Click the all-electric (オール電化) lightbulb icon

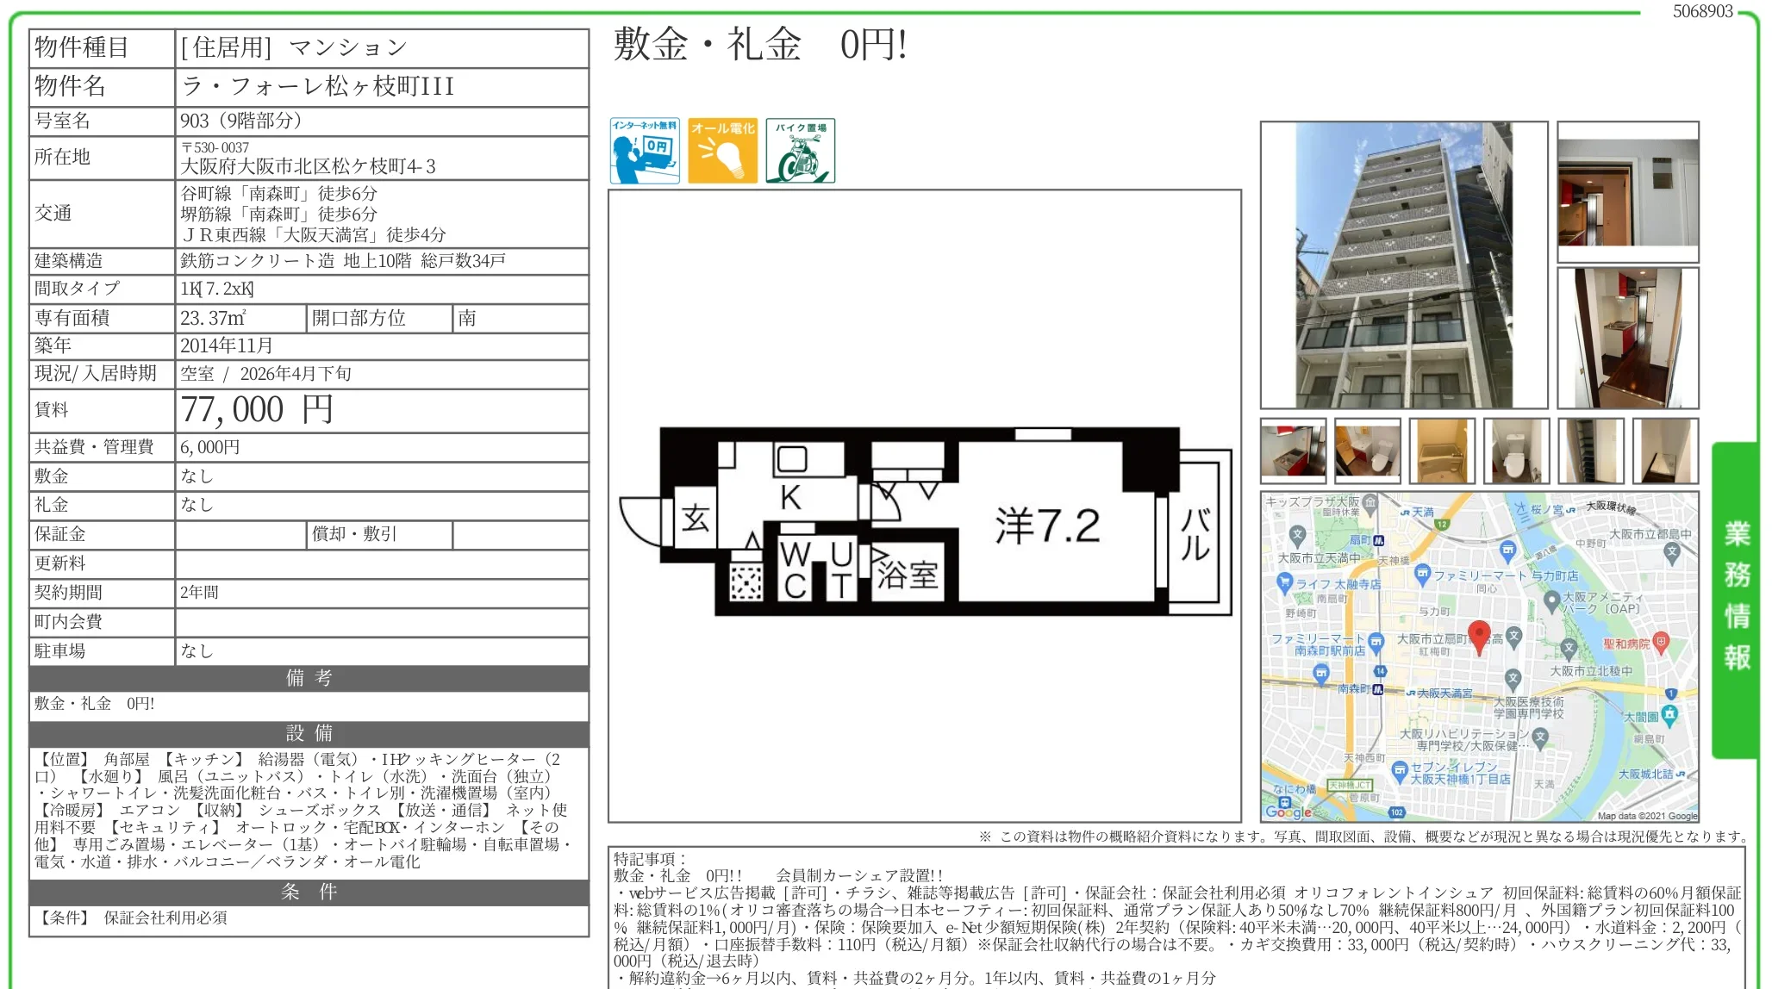[x=722, y=151]
